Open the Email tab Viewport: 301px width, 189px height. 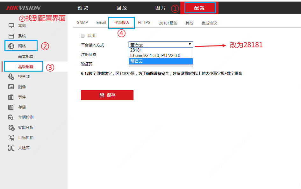point(101,23)
